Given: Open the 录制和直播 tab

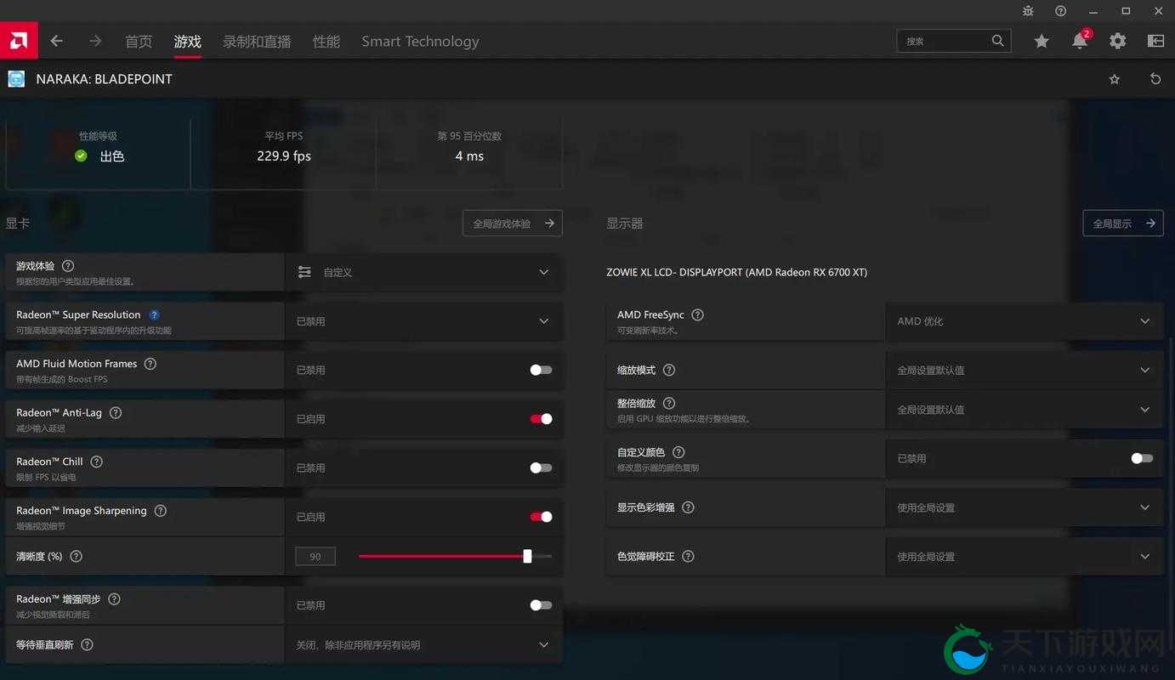Looking at the screenshot, I should click(257, 42).
